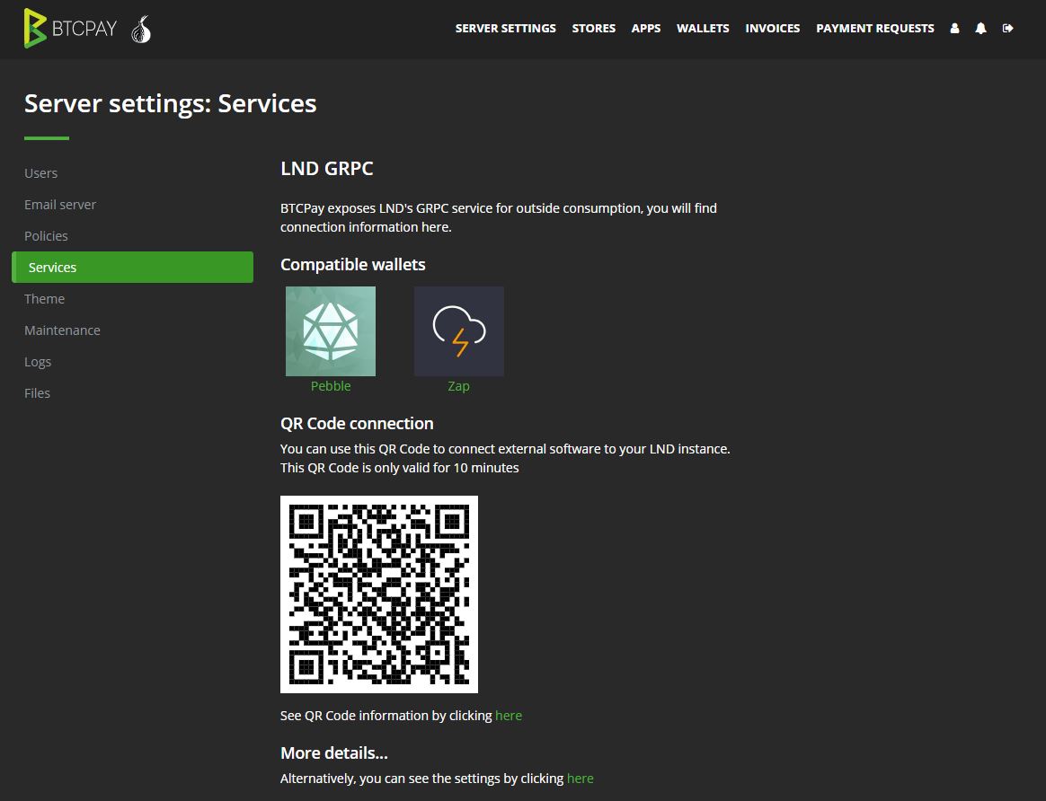Click the Compatible wallets heading
The width and height of the screenshot is (1046, 801).
[x=353, y=265]
